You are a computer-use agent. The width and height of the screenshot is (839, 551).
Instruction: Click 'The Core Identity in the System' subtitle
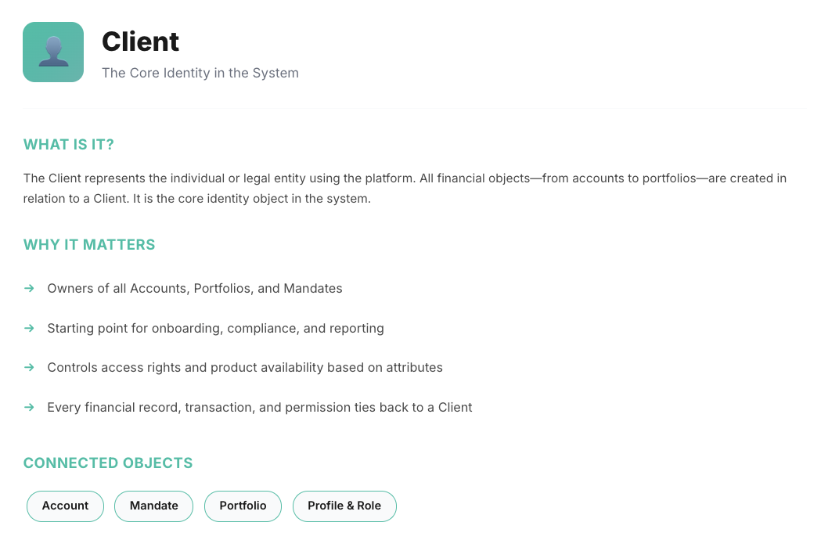point(200,73)
